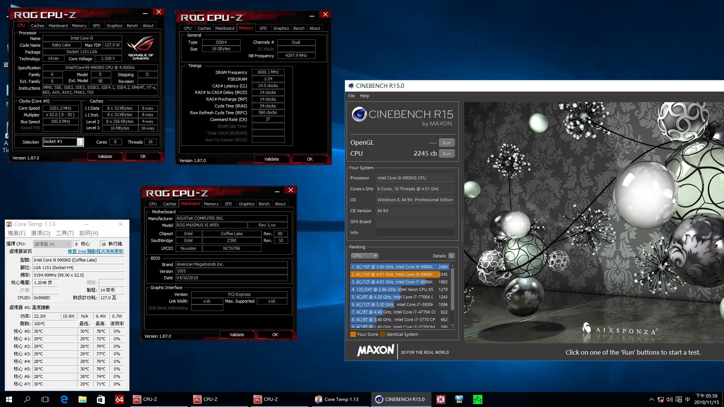The height and width of the screenshot is (407, 724).
Task: Open Ranking CPU dropdown in Cinebench
Action: point(364,256)
